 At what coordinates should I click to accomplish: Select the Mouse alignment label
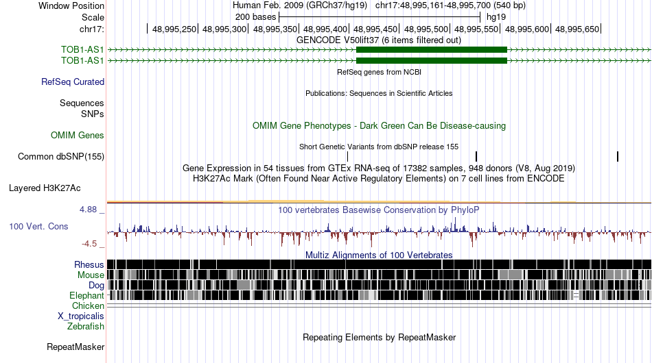91,275
